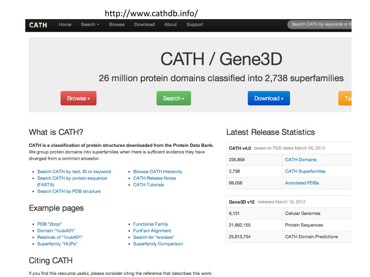Click the Citing CATH heading
370x277 pixels.
51,260
